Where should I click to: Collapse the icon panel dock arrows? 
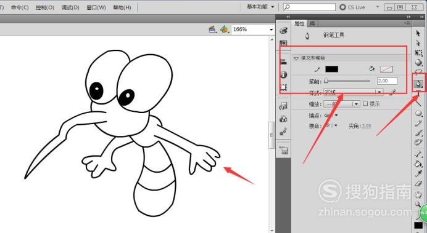coord(288,17)
